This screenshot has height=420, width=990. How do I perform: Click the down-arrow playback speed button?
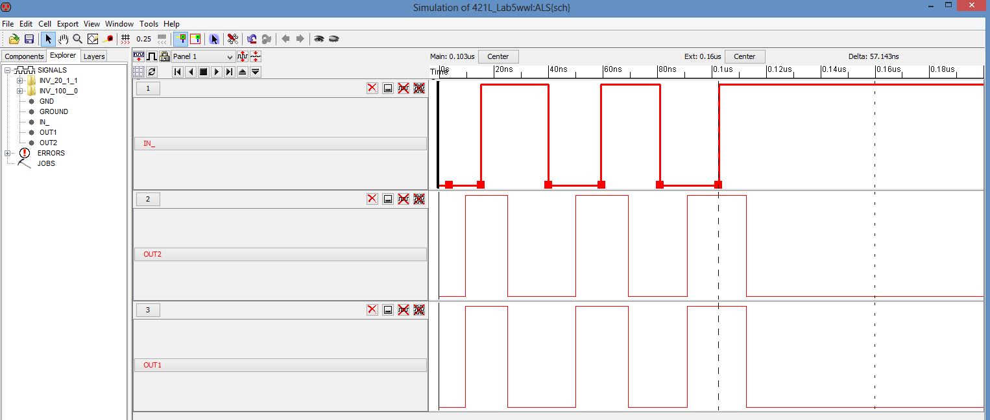256,72
